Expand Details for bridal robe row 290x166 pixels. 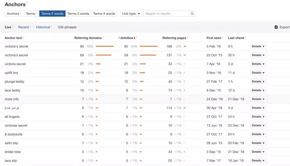point(258,152)
